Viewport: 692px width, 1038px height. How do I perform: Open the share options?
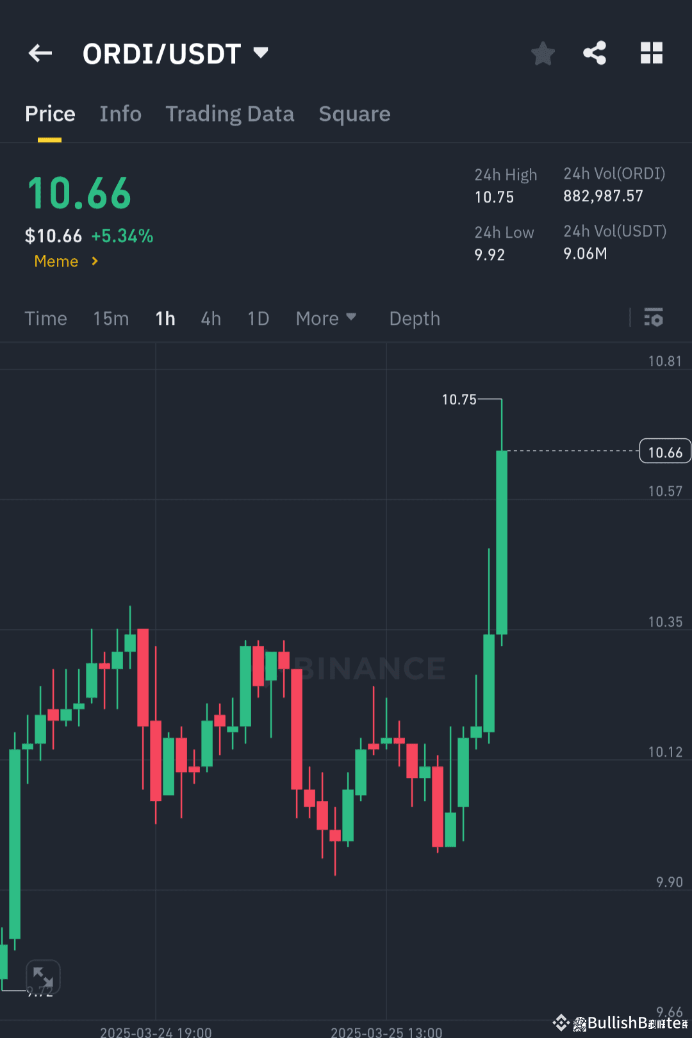click(594, 53)
